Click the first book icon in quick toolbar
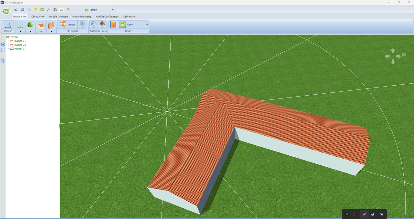This screenshot has height=219, width=414. pyautogui.click(x=16, y=10)
